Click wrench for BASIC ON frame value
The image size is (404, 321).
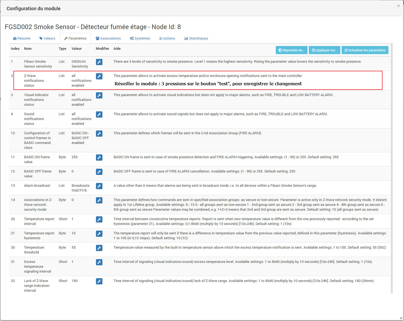coord(99,158)
